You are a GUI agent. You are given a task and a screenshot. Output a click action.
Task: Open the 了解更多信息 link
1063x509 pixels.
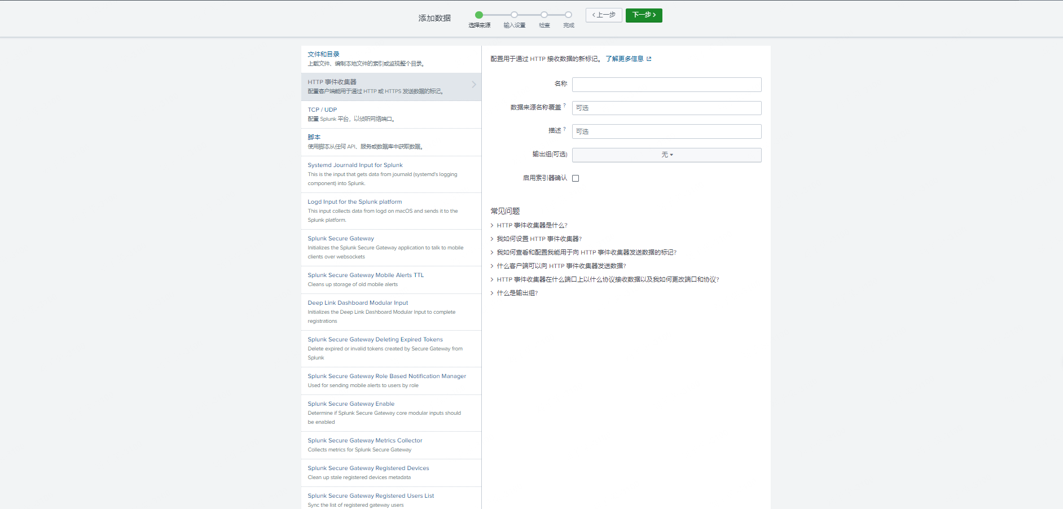coord(624,59)
